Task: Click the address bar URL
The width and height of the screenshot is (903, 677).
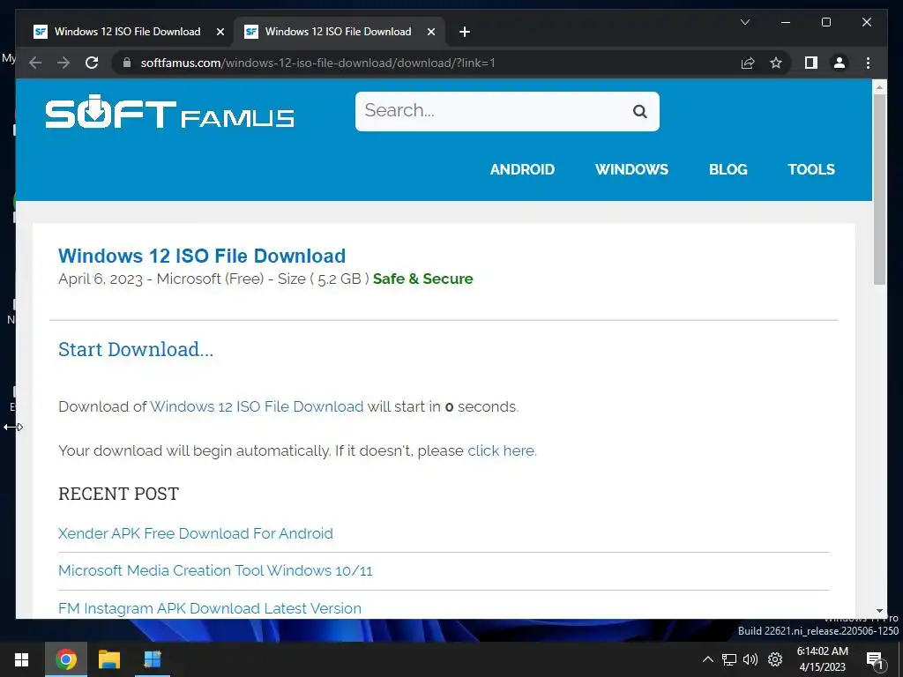Action: pyautogui.click(x=317, y=63)
